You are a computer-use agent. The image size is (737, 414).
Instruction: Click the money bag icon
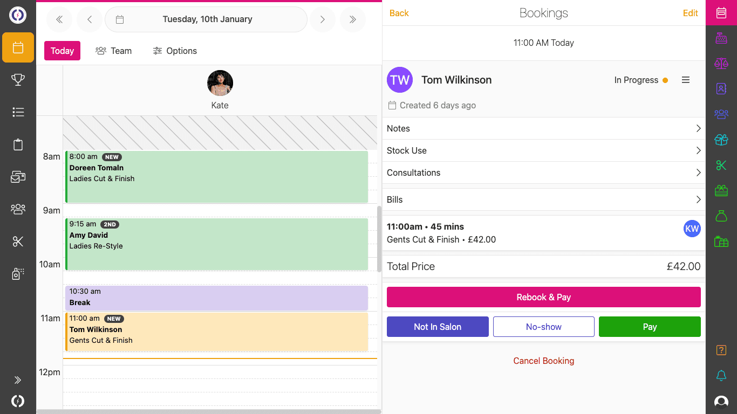[x=721, y=216]
